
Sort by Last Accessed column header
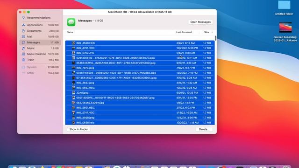click(x=184, y=32)
